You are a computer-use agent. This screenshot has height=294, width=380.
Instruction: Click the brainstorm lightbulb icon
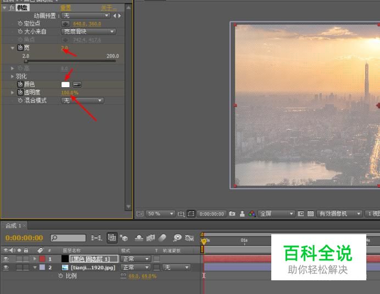pyautogui.click(x=177, y=238)
